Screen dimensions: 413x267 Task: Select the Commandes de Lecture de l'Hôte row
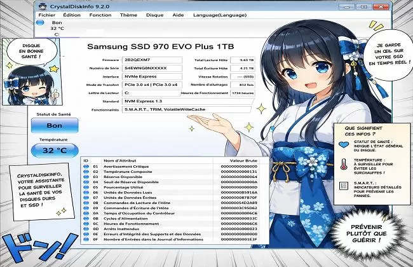click(174, 203)
